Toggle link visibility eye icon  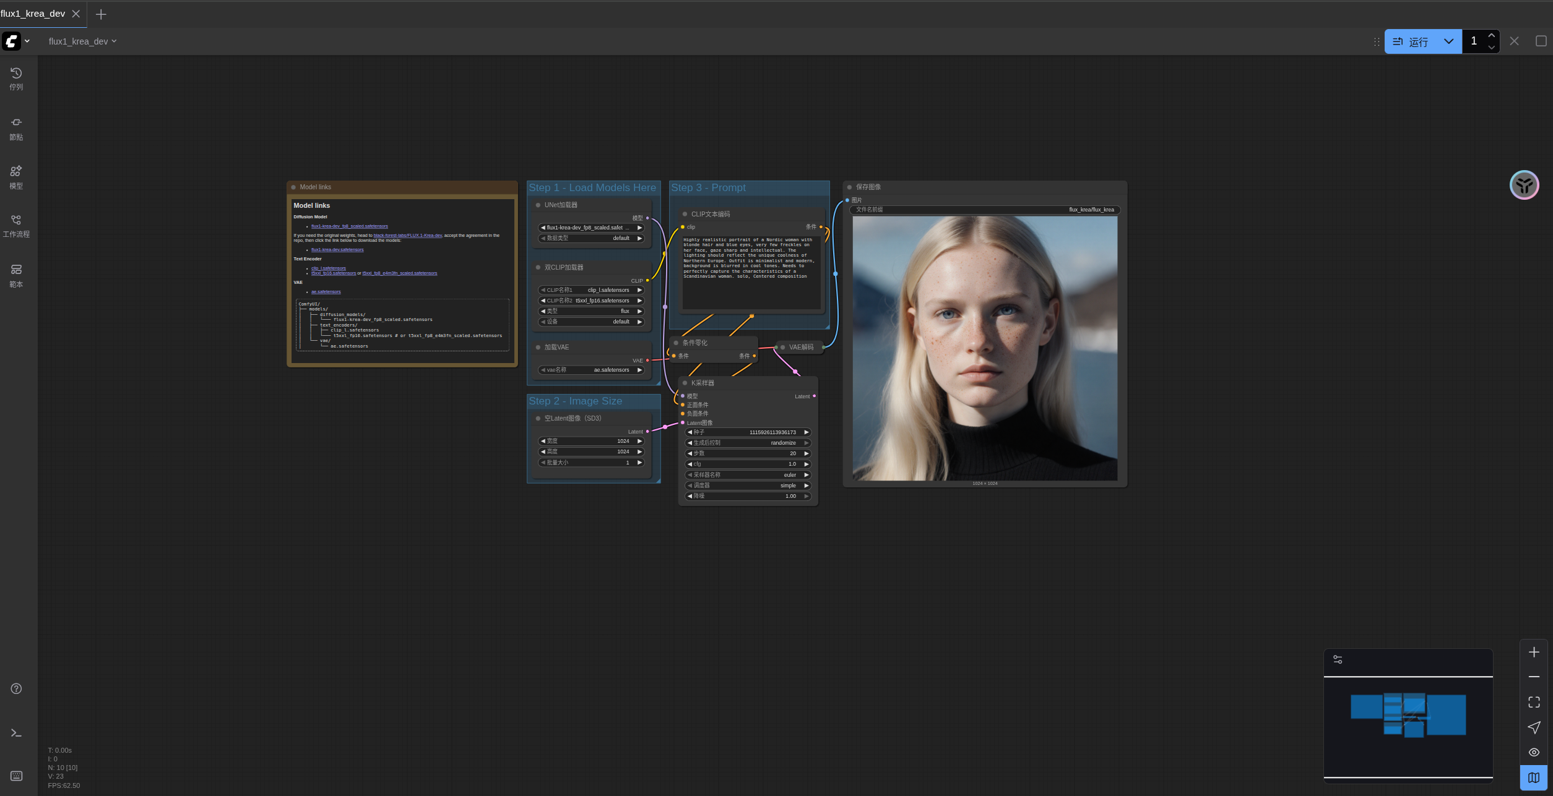pyautogui.click(x=1534, y=752)
